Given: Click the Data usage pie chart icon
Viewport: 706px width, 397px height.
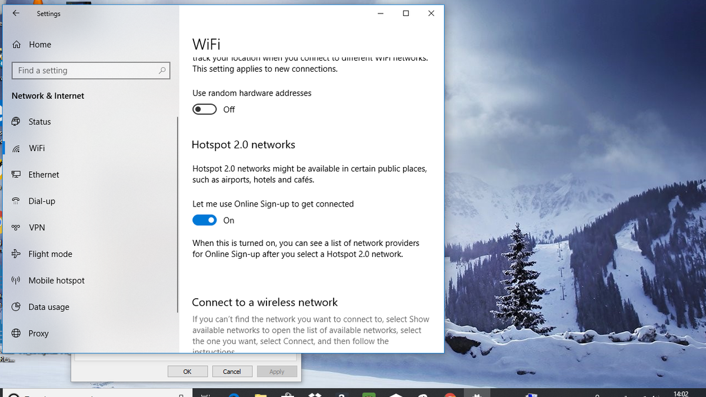Looking at the screenshot, I should 16,307.
